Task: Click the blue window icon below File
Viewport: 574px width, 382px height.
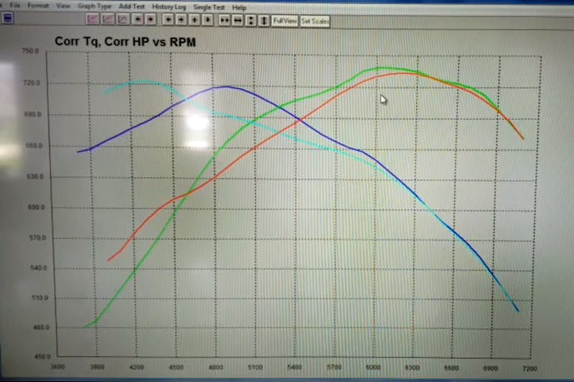Action: [8, 17]
